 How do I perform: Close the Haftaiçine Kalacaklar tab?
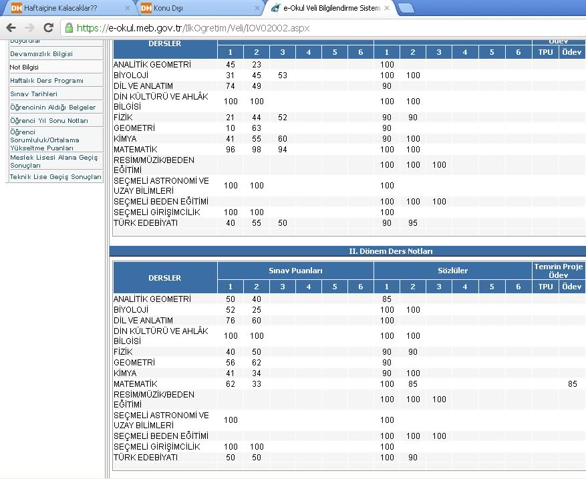click(127, 9)
